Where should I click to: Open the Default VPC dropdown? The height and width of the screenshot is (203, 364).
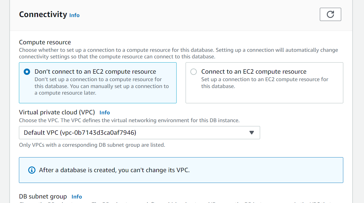(139, 133)
